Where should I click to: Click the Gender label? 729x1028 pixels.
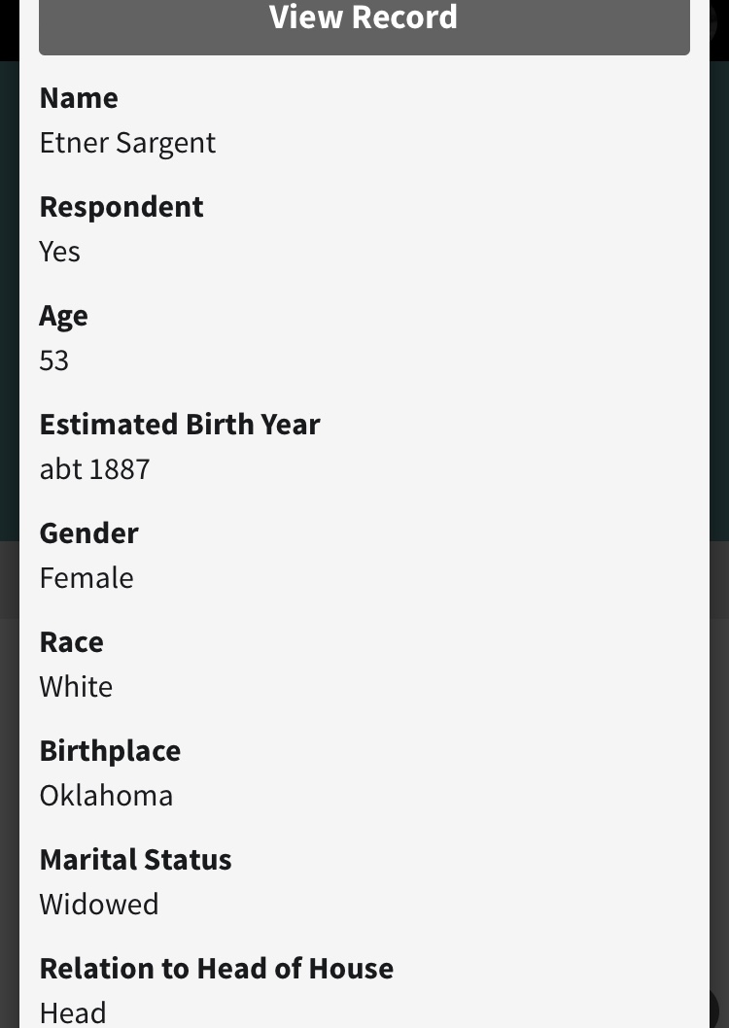(x=88, y=533)
